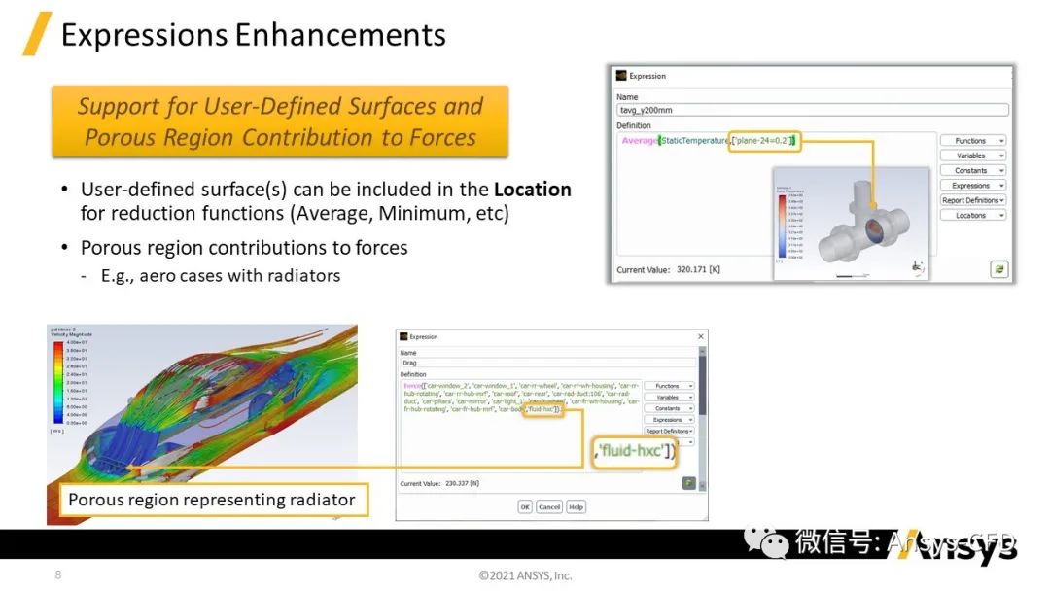Click 'E.g., aero cases with radiators' sub-bullet

pos(221,276)
